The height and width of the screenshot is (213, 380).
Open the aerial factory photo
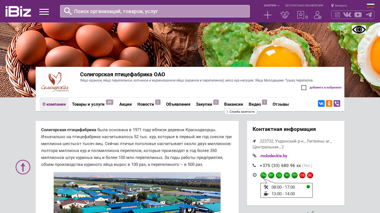click(x=137, y=192)
